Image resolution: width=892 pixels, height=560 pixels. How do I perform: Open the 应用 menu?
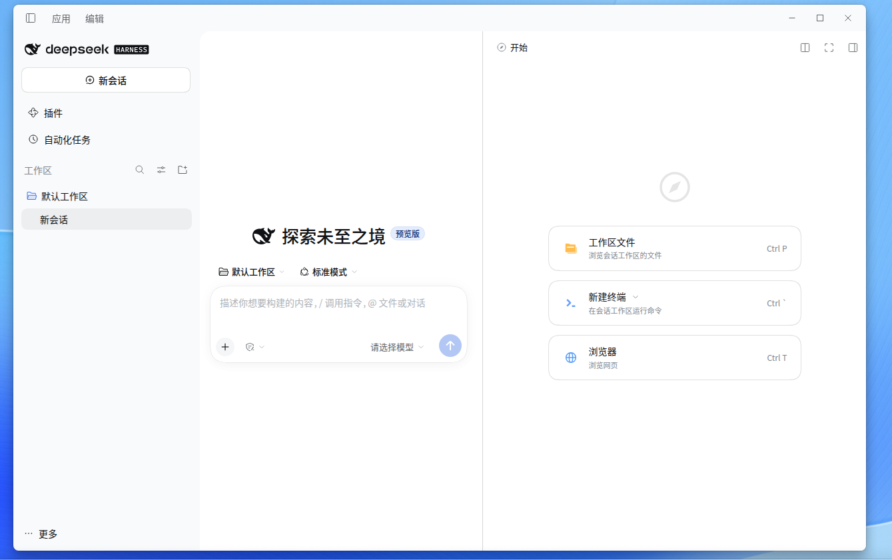(x=61, y=19)
